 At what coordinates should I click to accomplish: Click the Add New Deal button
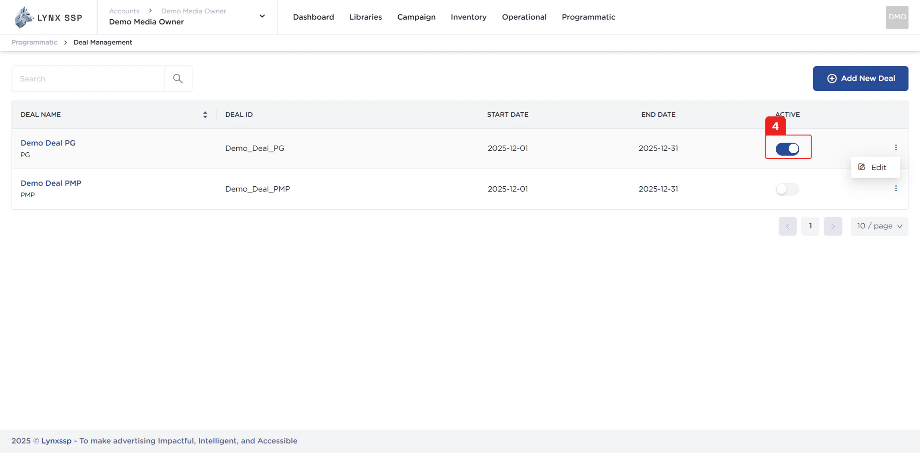[861, 78]
